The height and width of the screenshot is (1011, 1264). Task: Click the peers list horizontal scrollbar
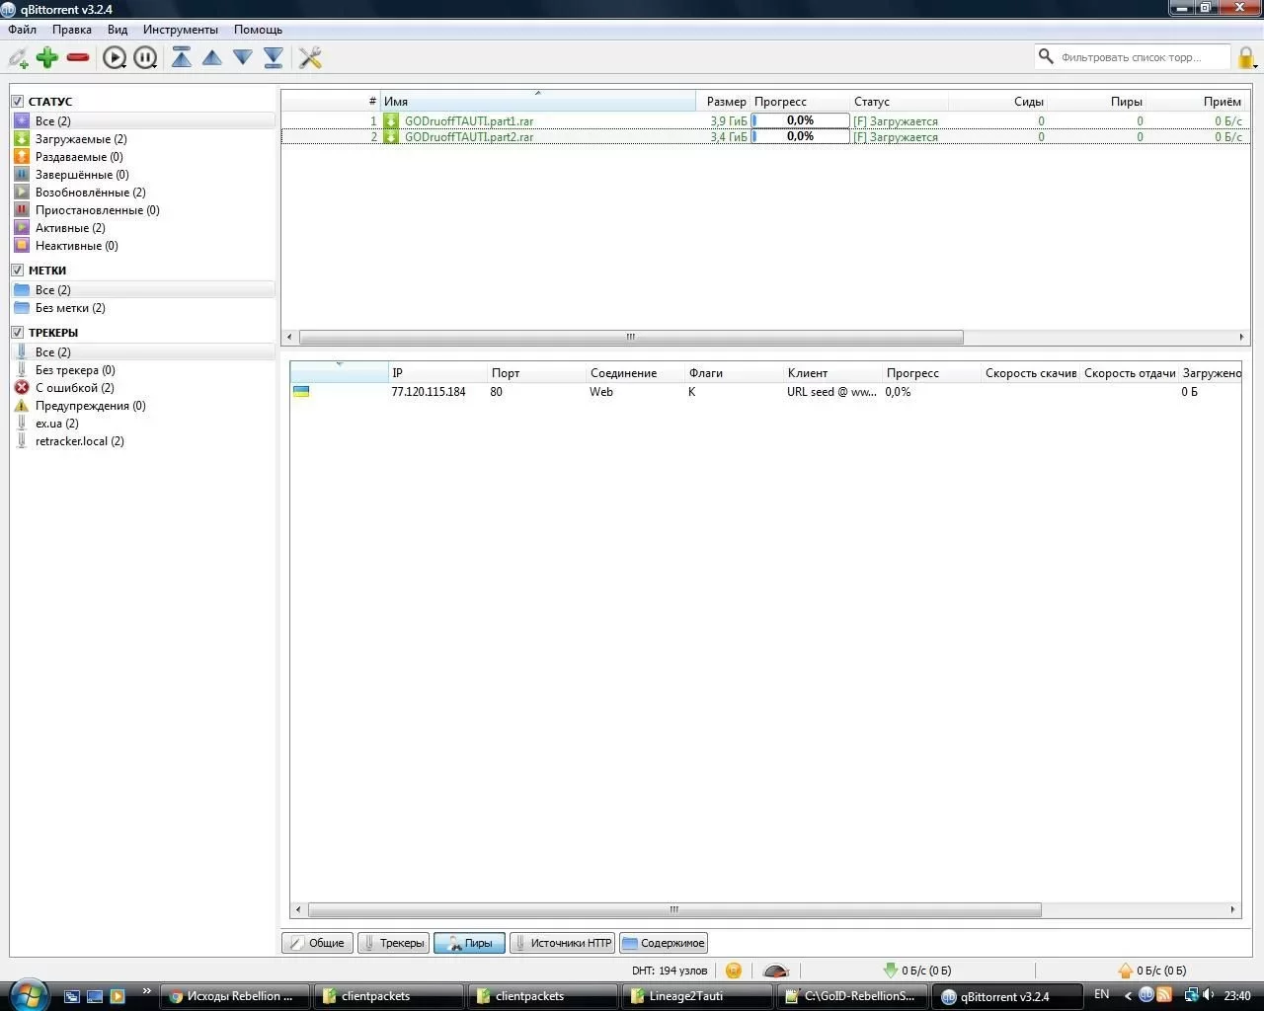coord(674,909)
